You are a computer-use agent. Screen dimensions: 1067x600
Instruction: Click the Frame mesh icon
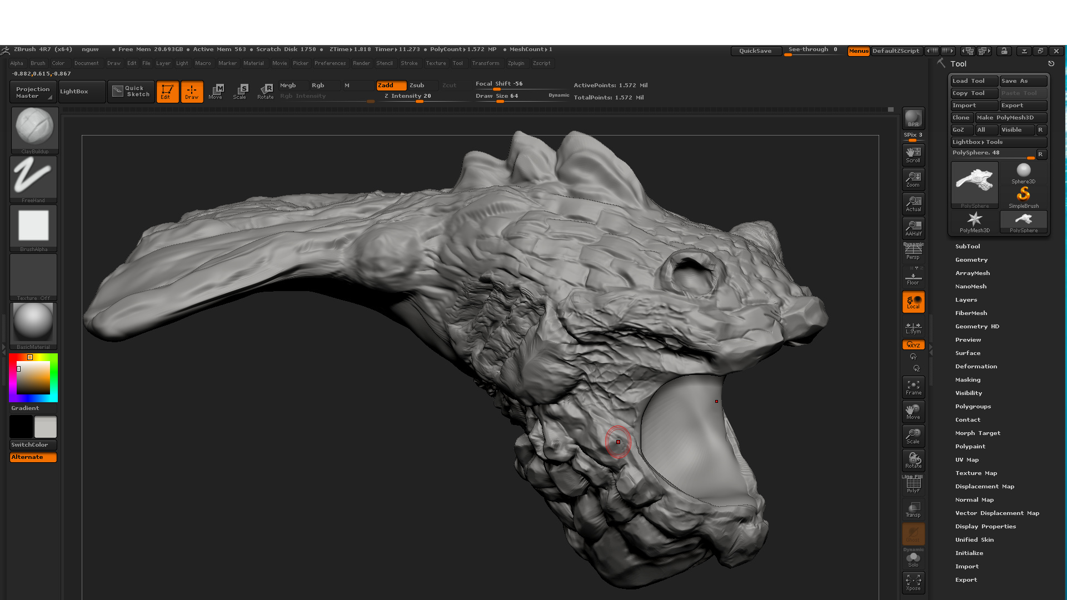(x=913, y=387)
